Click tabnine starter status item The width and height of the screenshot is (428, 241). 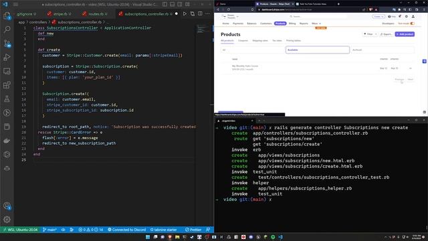[163, 230]
